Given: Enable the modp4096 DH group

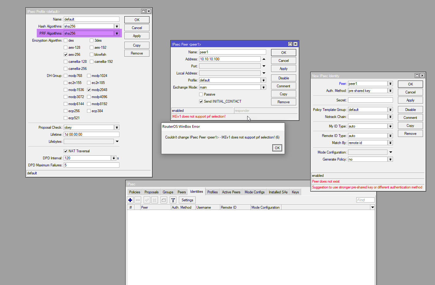Looking at the screenshot, I should 89,97.
